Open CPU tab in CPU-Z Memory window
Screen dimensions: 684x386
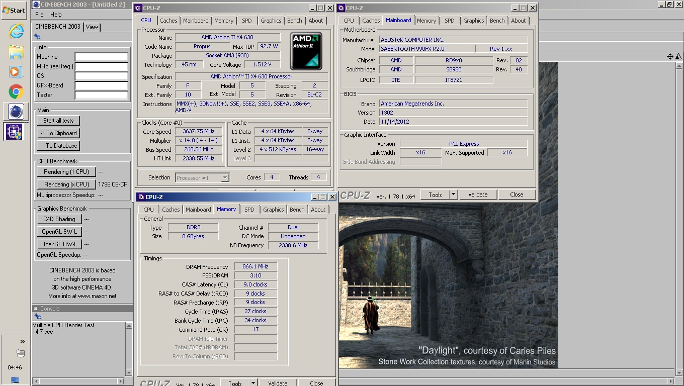[x=149, y=210]
